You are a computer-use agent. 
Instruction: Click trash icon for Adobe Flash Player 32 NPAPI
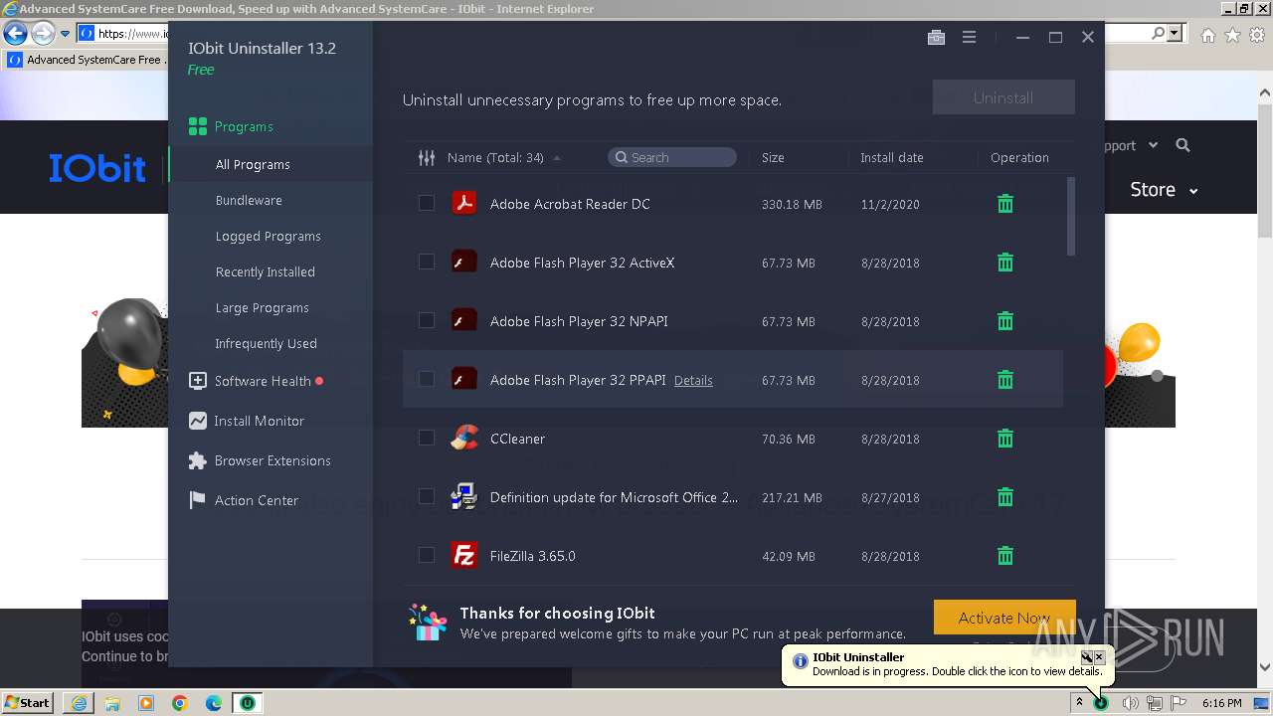[x=1005, y=321]
